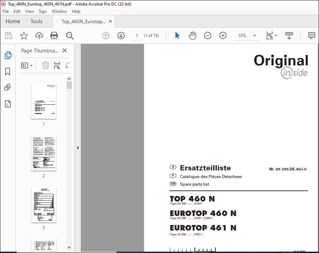This screenshot has width=319, height=253.
Task: Switch to the Home tab
Action: 13,21
